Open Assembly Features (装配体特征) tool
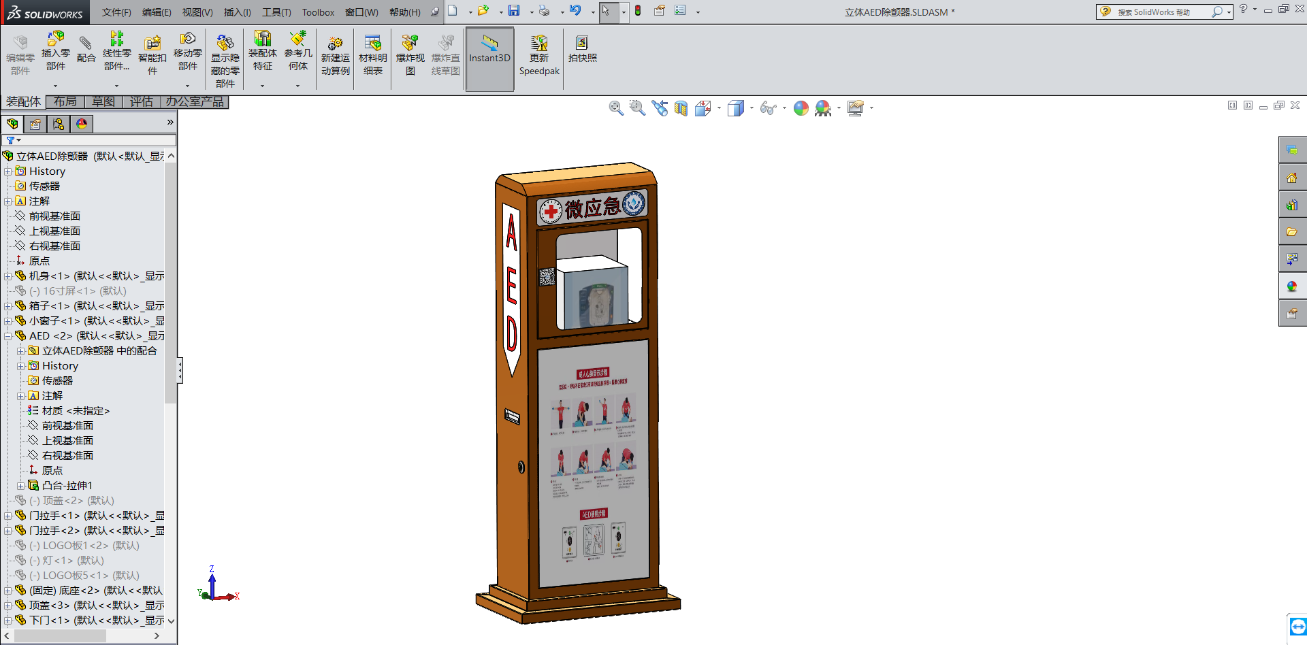Screen dimensions: 1307x645 263,50
